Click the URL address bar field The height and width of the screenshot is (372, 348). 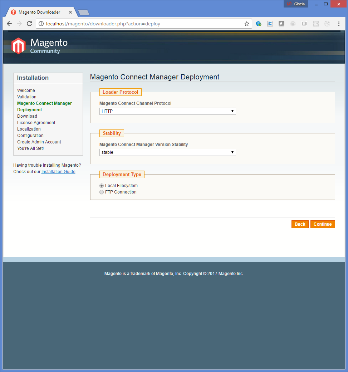[143, 24]
